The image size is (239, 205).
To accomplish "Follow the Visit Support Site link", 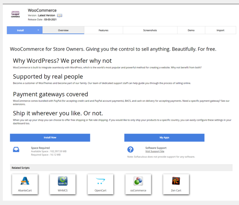I will click(x=155, y=151).
